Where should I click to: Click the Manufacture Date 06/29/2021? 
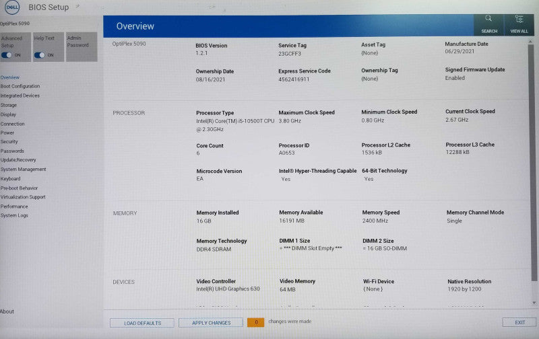pos(459,52)
